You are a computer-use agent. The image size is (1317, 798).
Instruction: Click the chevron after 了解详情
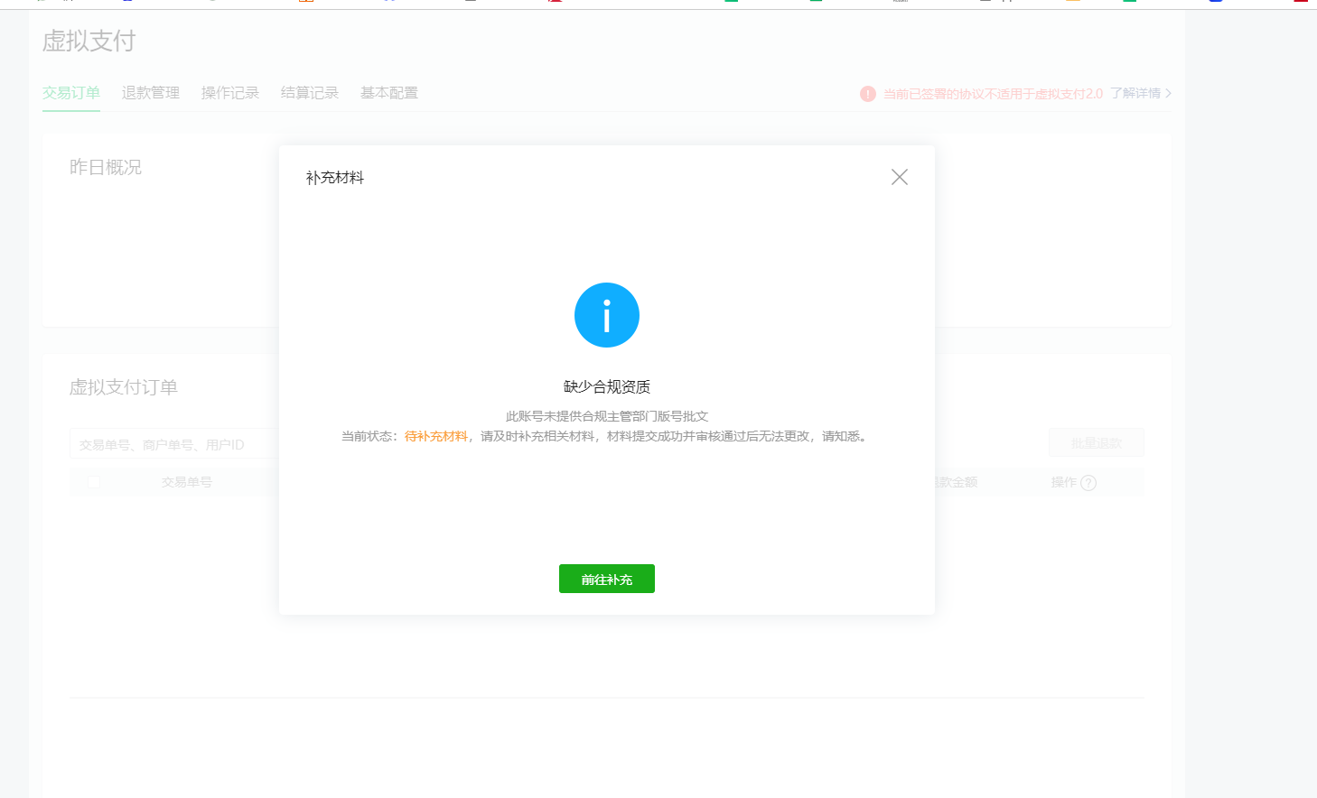pos(1168,94)
